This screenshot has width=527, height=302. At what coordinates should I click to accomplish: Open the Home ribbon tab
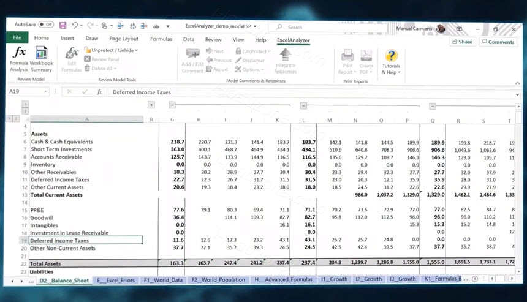pos(41,38)
